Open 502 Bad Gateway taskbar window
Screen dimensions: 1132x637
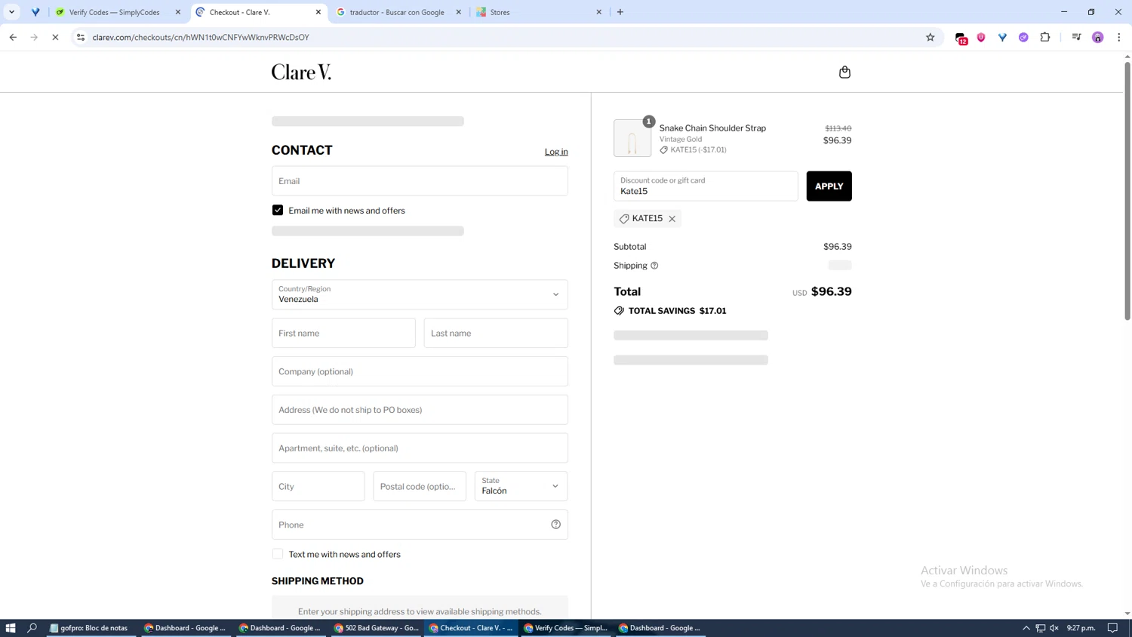coord(377,628)
